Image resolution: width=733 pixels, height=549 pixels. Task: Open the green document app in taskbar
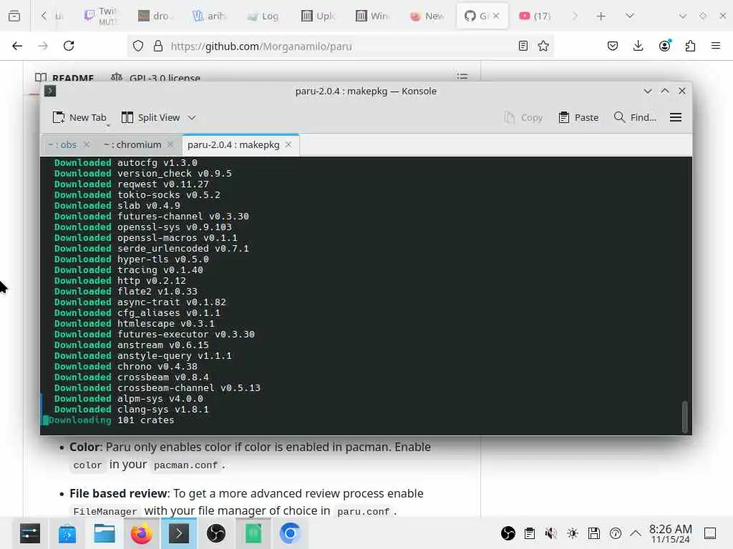click(253, 533)
